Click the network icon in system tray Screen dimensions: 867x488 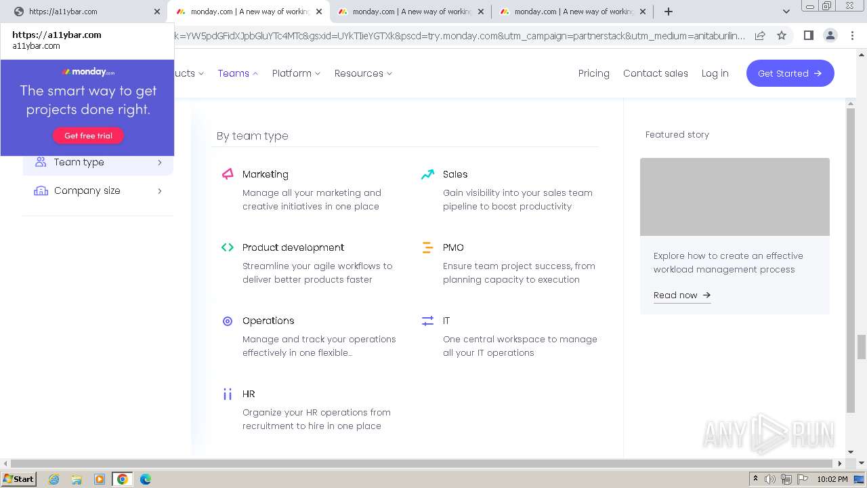point(786,479)
